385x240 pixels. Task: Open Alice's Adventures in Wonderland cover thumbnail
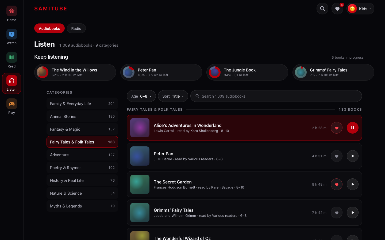coord(140,128)
